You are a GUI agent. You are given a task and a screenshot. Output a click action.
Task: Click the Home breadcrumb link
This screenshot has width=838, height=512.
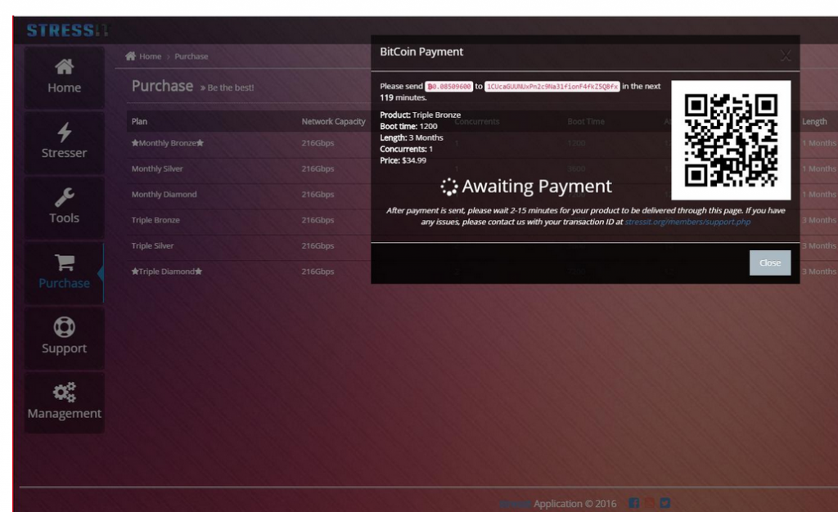(x=151, y=56)
